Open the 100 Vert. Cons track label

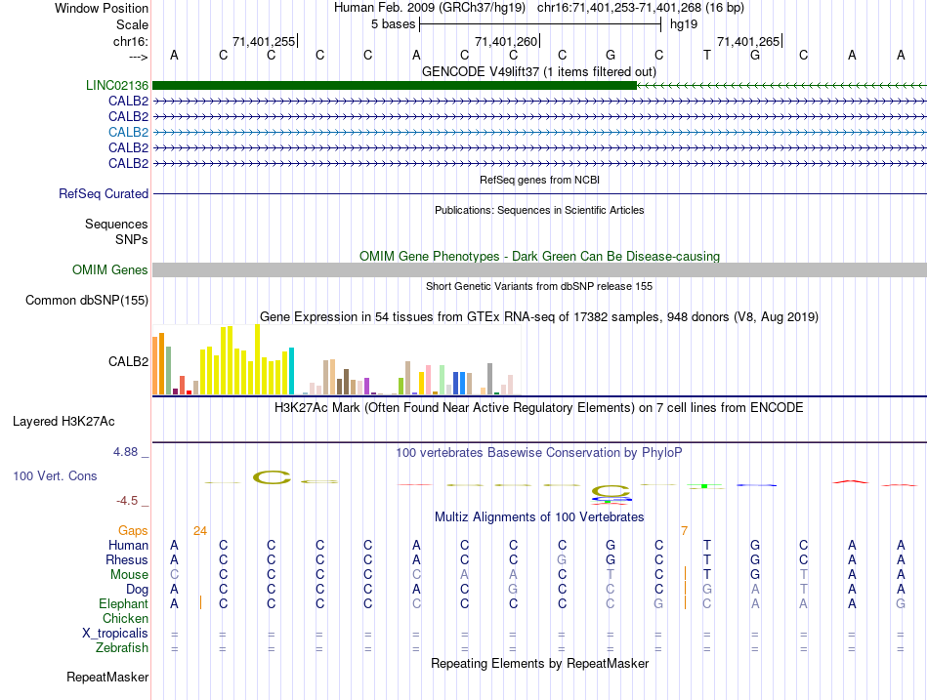click(x=55, y=475)
